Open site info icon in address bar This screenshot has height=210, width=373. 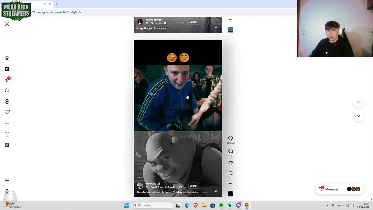[x=34, y=12]
